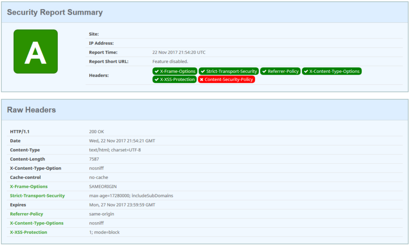Select the SAMEORIGIN value

point(103,186)
